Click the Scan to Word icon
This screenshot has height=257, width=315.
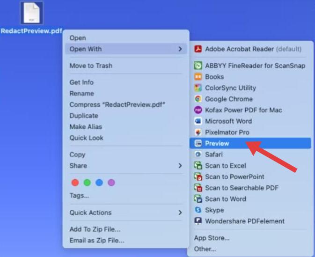coord(198,199)
